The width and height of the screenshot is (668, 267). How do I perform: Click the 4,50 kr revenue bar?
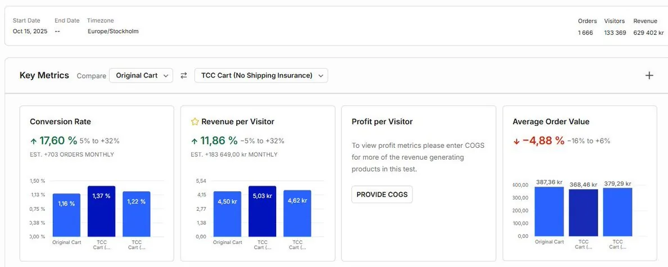tap(228, 214)
